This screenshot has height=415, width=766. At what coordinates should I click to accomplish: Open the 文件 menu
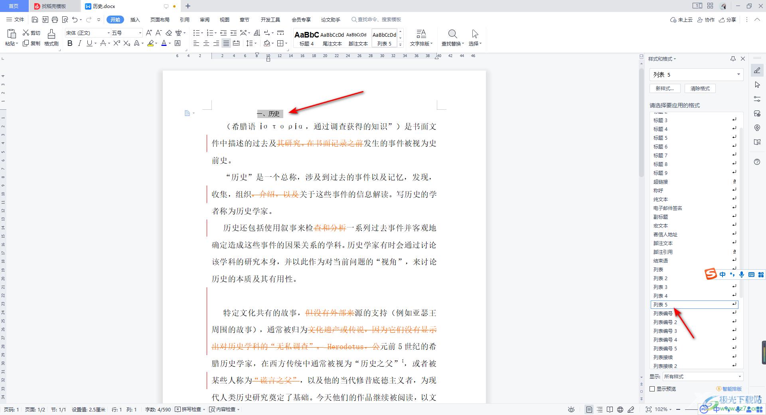[x=15, y=20]
